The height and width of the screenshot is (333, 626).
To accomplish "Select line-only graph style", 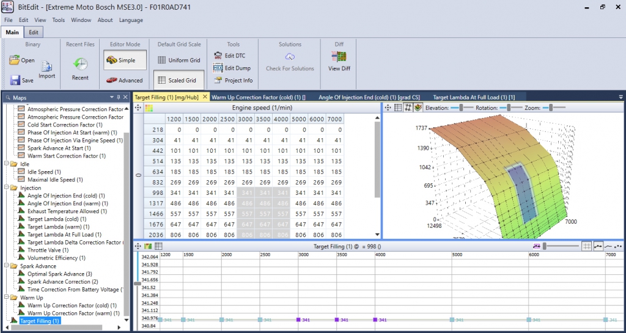I will click(609, 246).
